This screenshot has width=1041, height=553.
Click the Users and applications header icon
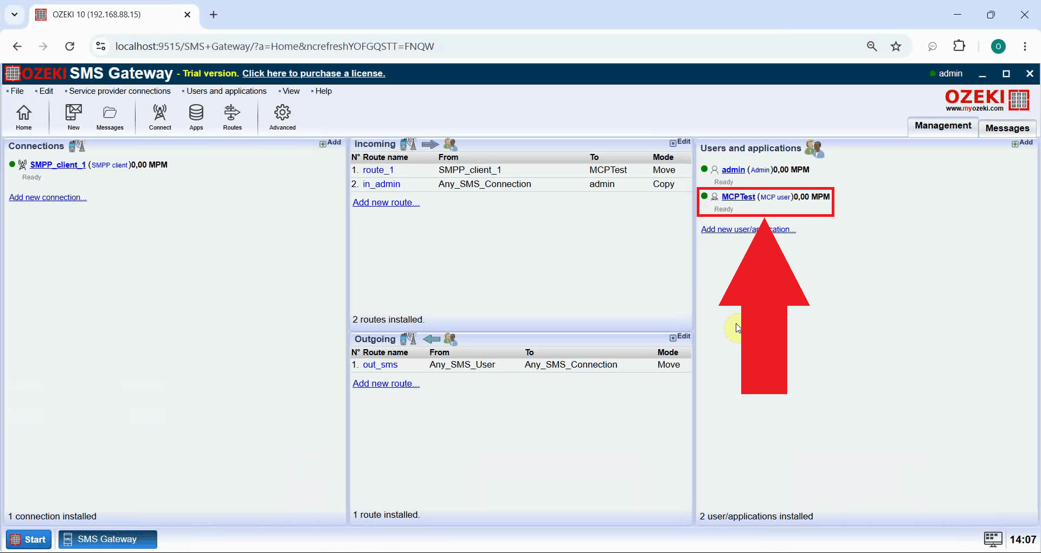tap(814, 148)
